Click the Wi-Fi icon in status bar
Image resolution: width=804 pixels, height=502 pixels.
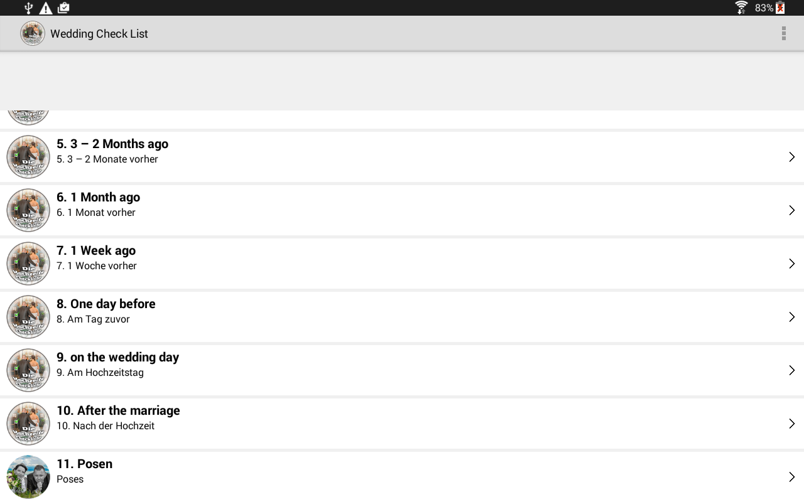coord(741,8)
